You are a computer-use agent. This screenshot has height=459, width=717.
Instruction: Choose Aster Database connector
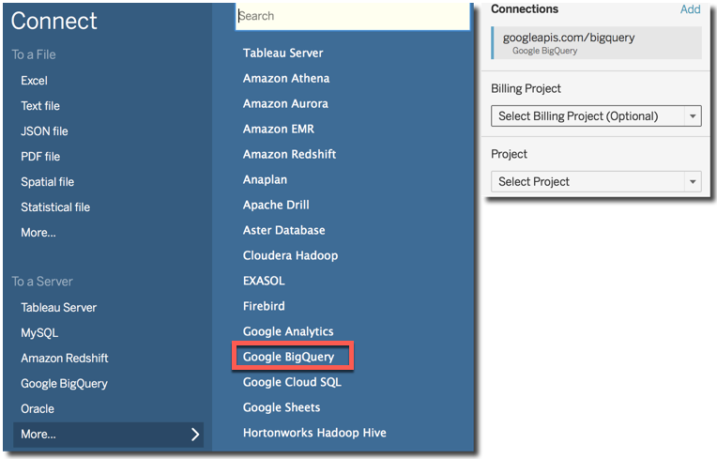click(284, 230)
